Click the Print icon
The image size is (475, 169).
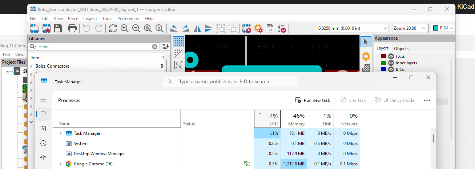tap(72, 28)
